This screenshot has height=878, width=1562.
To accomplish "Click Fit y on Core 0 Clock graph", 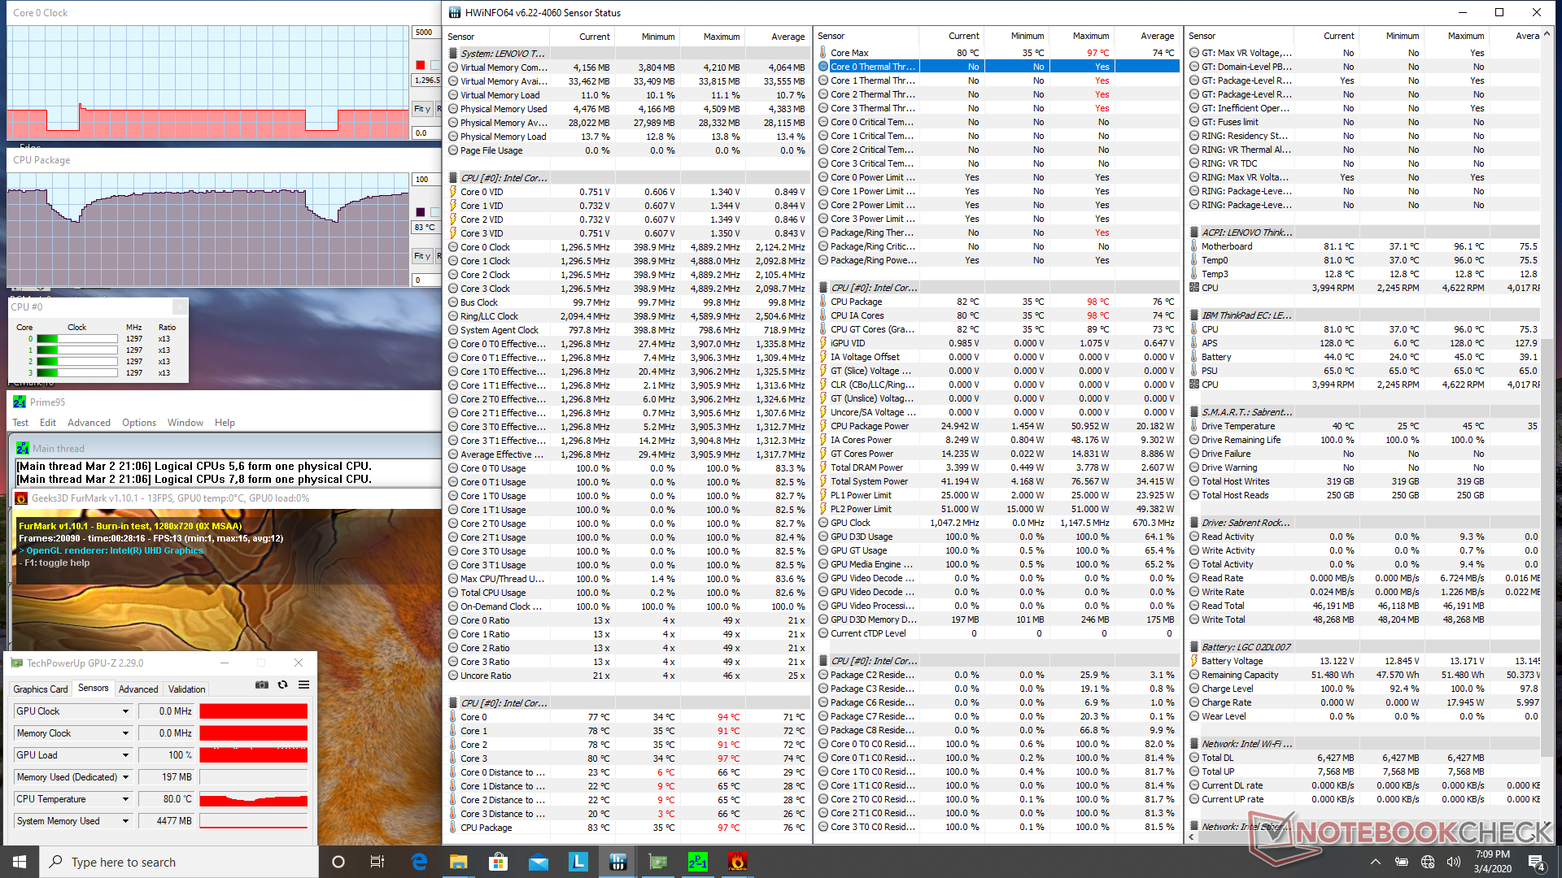I will (x=421, y=108).
